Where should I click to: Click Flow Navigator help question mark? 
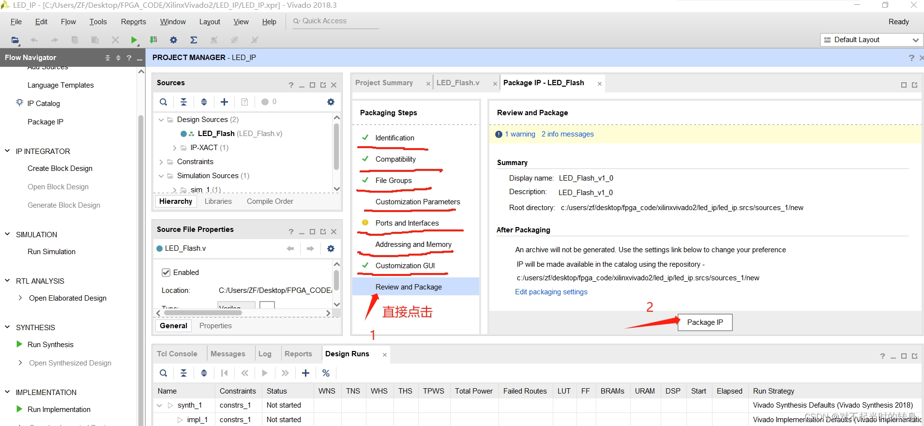[x=129, y=58]
